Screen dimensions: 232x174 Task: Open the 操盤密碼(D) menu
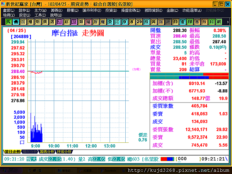[x=131, y=10]
